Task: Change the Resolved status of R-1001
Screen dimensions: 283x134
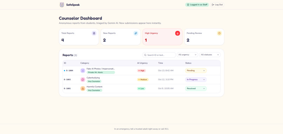Action: click(x=196, y=89)
